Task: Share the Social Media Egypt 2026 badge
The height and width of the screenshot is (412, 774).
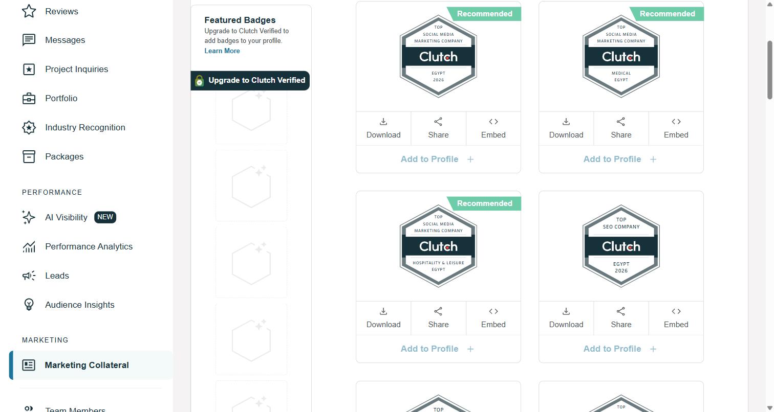Action: click(x=438, y=128)
